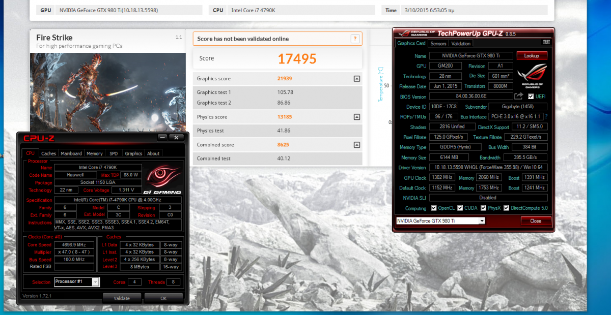Click the ROG logo in GPU-Z
The height and width of the screenshot is (315, 611).
532,76
